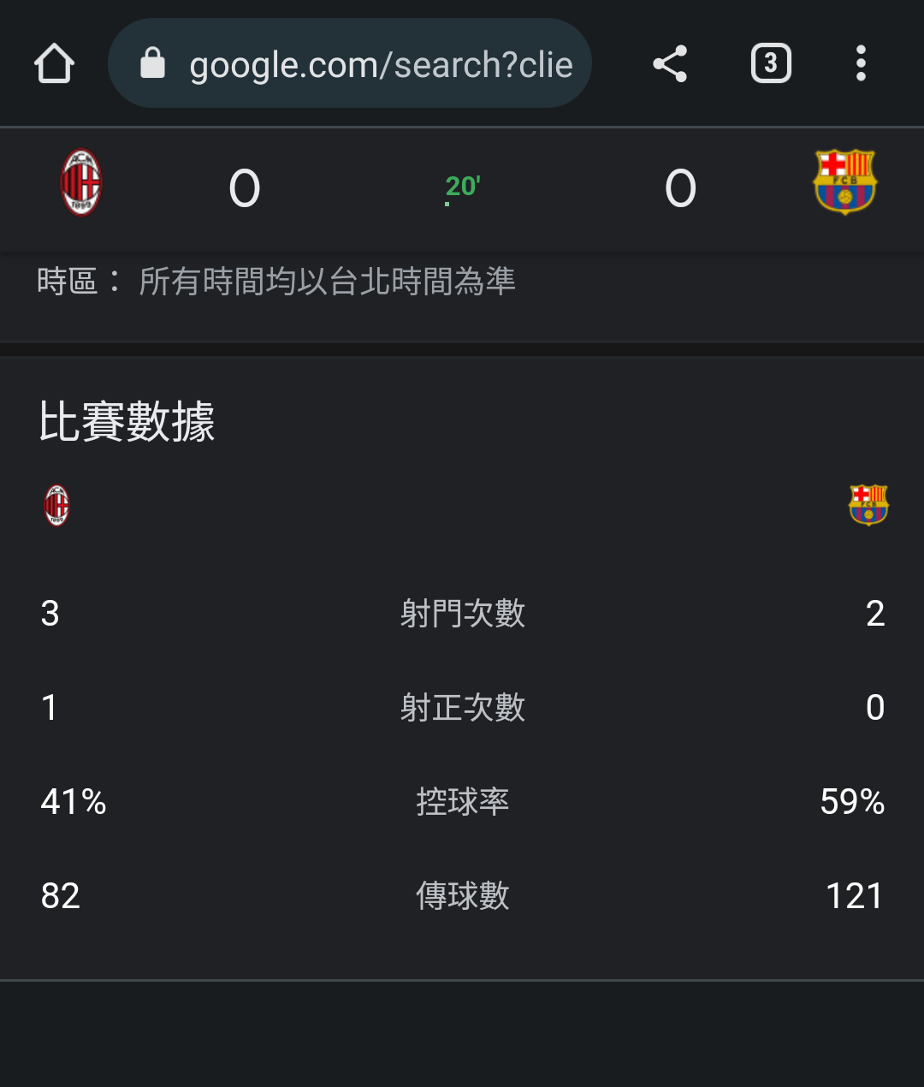Open the three-dot browser menu

(x=861, y=63)
